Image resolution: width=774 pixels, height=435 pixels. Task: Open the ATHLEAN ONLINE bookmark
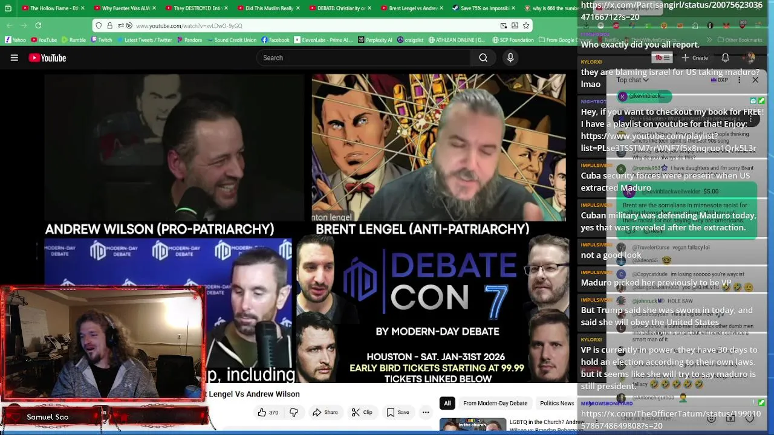457,40
